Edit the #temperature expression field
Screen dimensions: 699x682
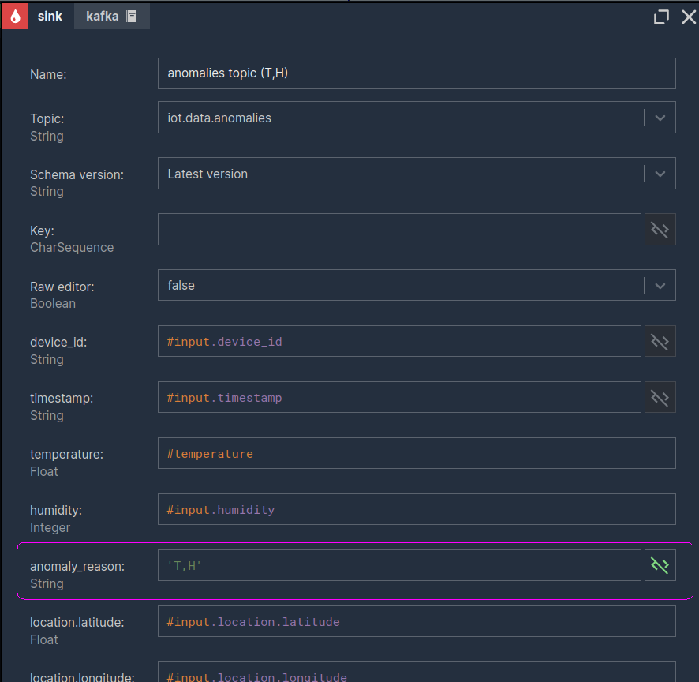point(417,454)
